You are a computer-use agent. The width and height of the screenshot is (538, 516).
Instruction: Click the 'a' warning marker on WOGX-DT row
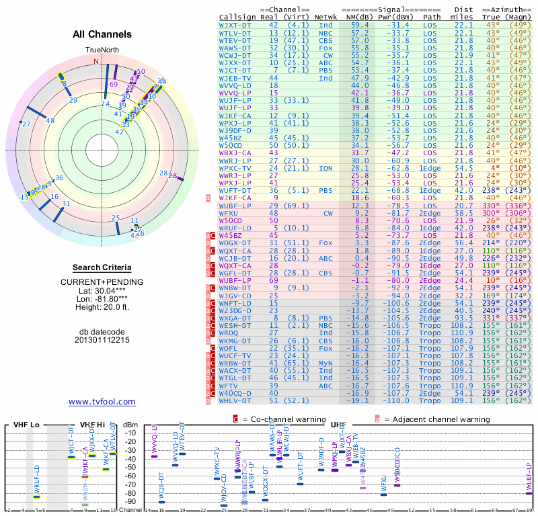point(208,243)
